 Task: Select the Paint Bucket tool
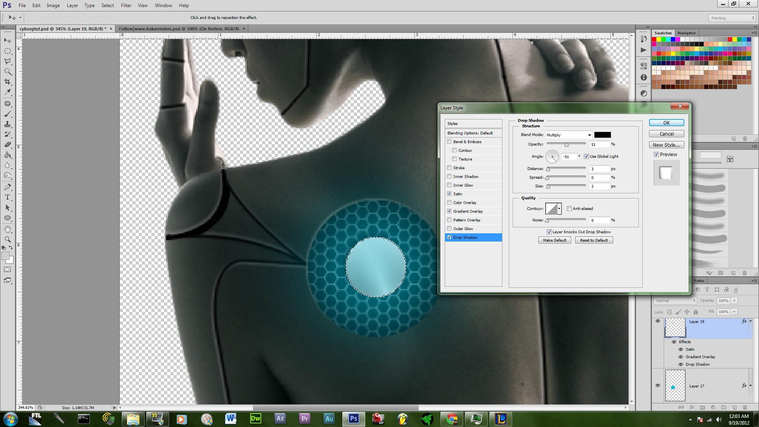pyautogui.click(x=8, y=155)
